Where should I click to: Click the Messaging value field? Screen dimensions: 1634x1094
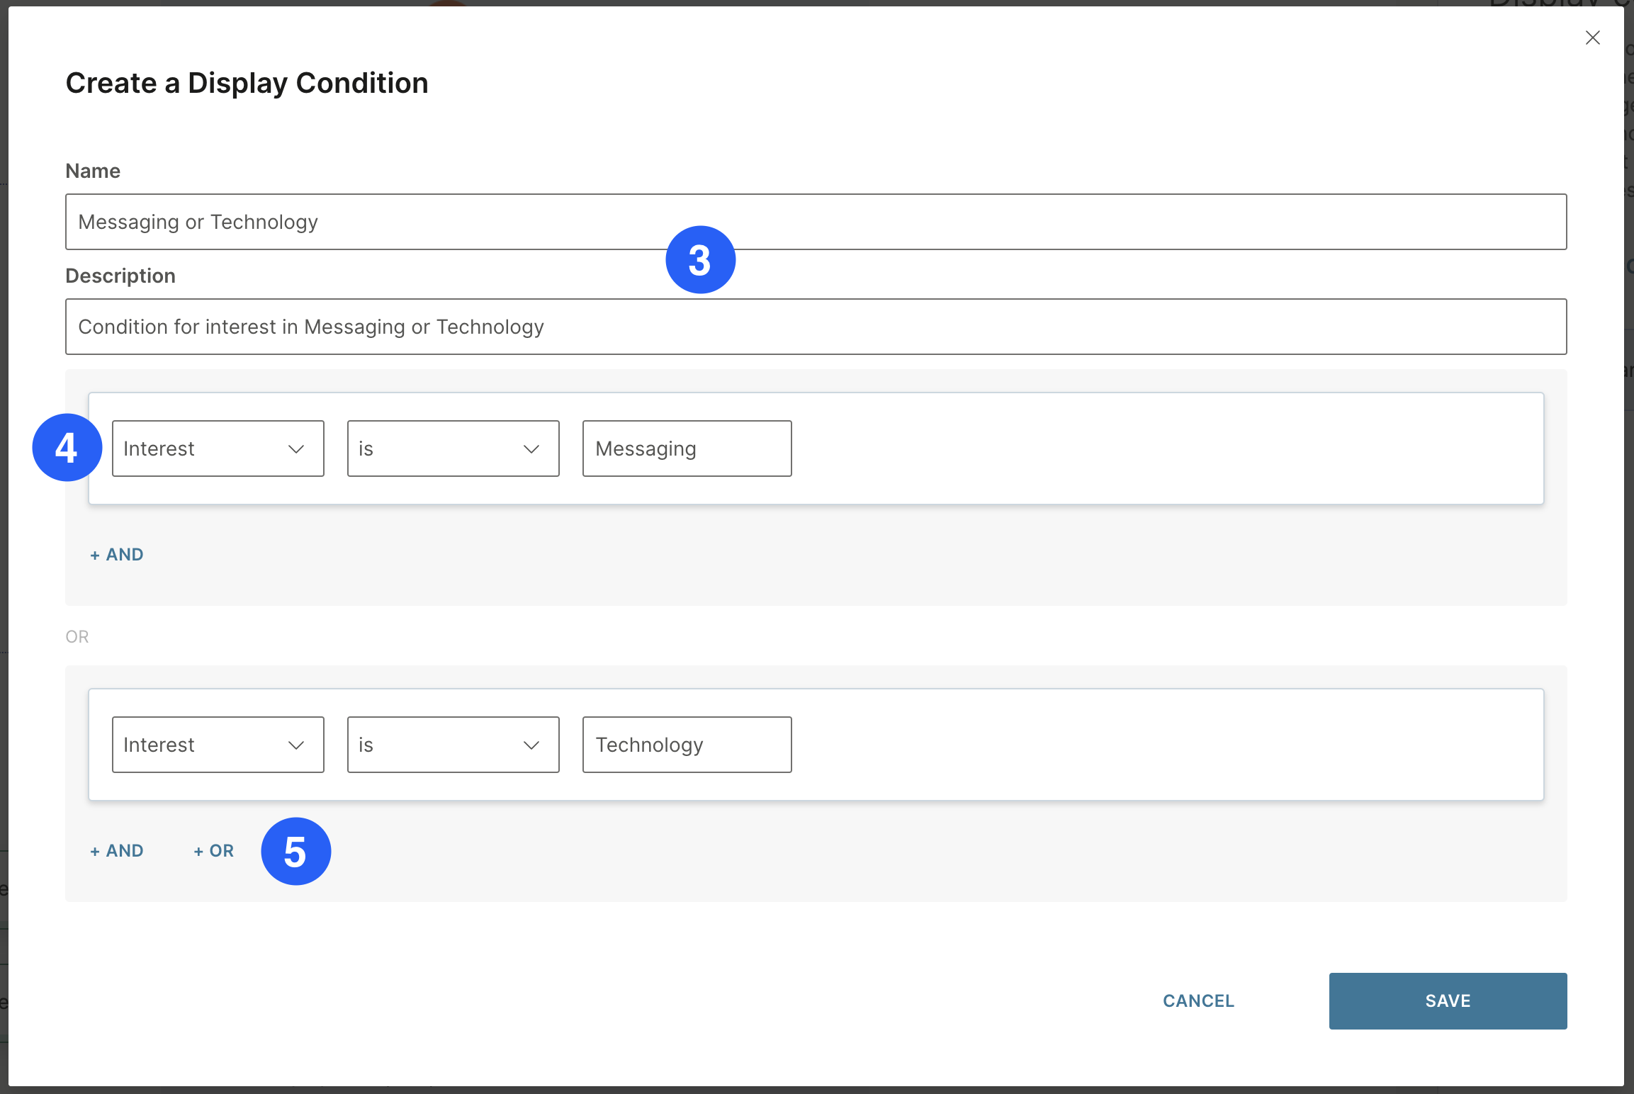coord(686,449)
